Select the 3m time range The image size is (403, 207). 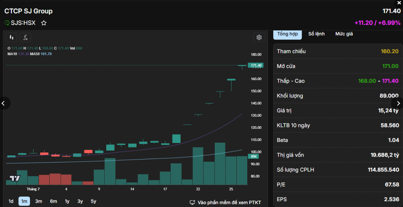pyautogui.click(x=39, y=202)
